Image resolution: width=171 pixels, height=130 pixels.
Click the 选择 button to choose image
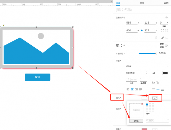(136, 121)
